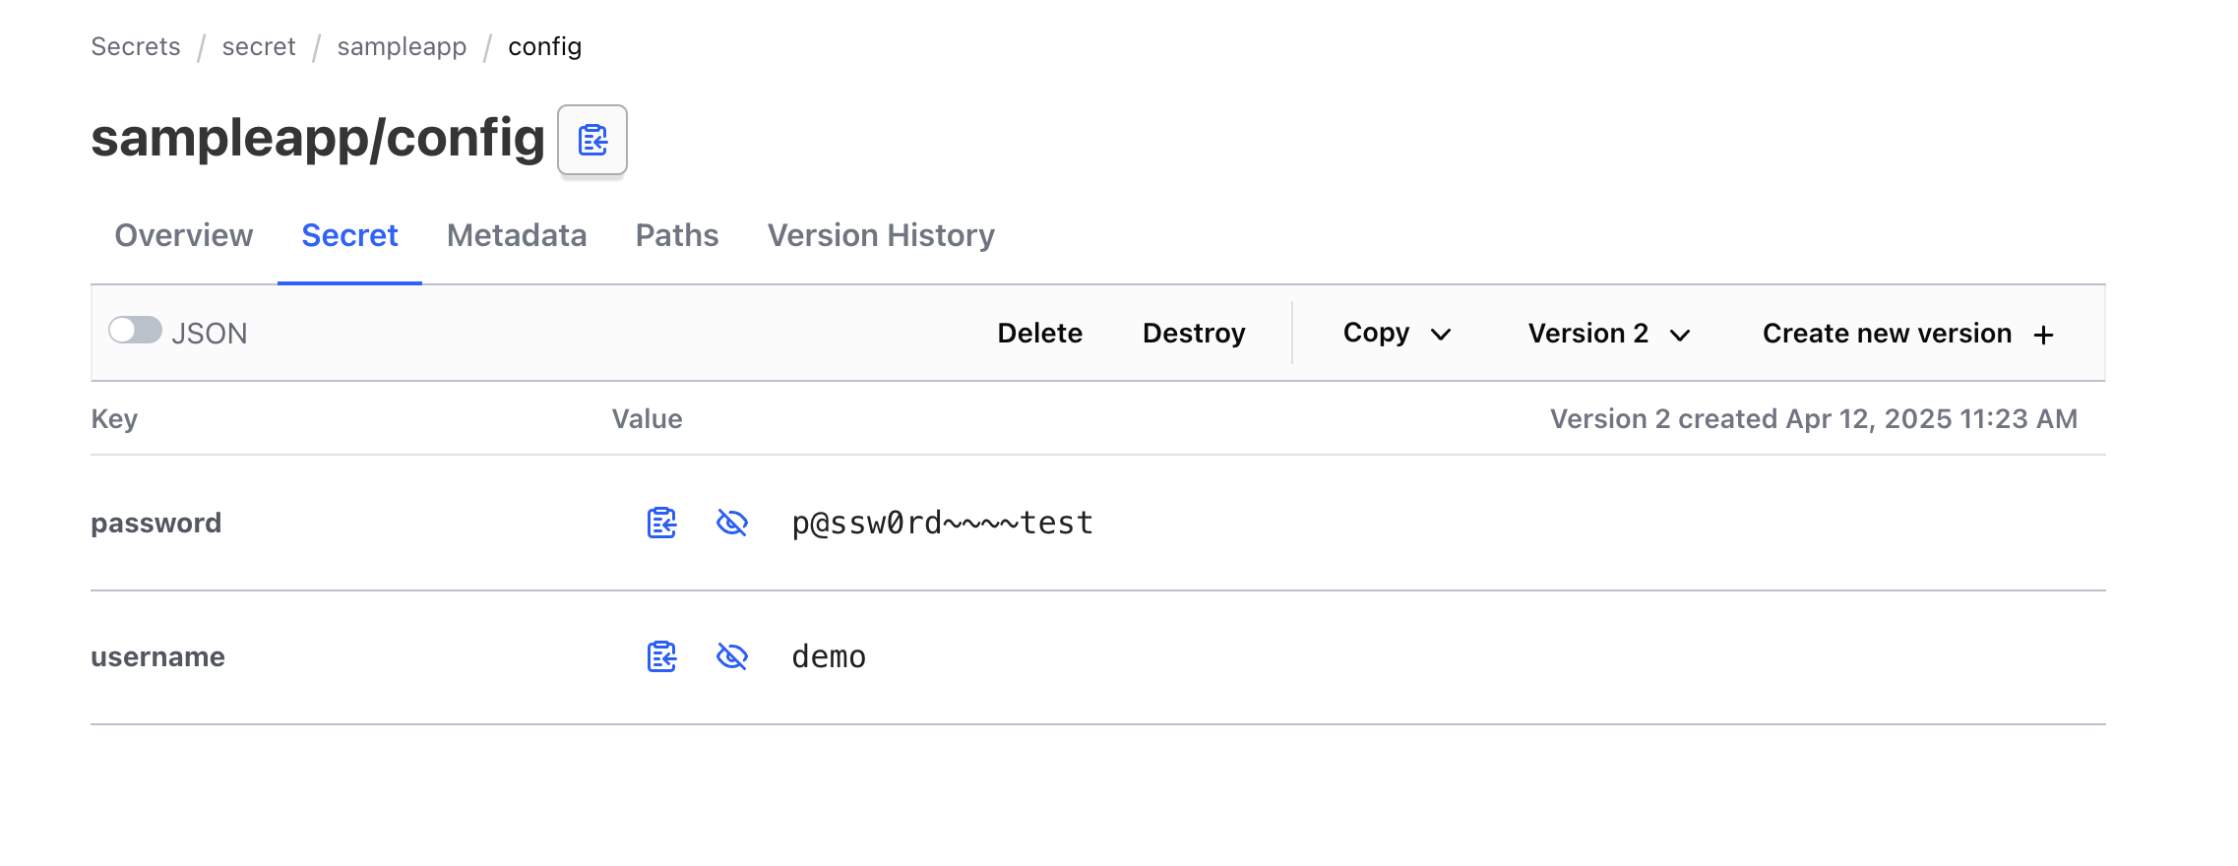This screenshot has height=866, width=2238.
Task: Create new version of the secret
Action: (x=1887, y=334)
